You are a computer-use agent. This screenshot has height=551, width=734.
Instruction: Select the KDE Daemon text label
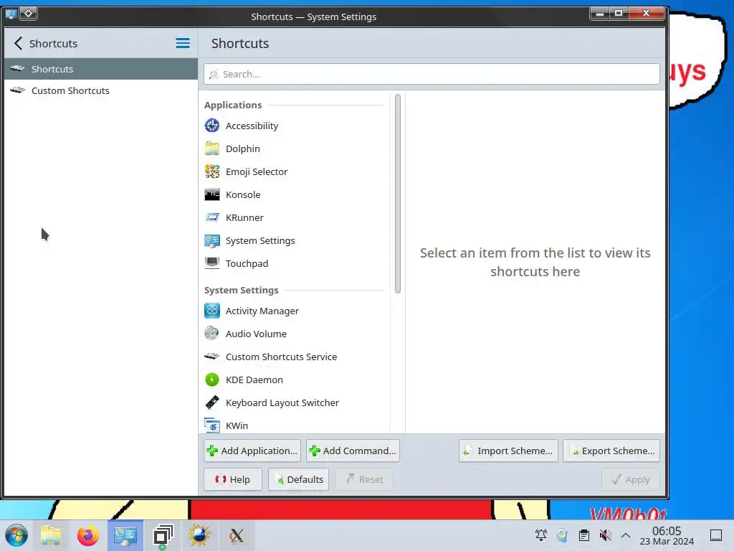coord(254,380)
